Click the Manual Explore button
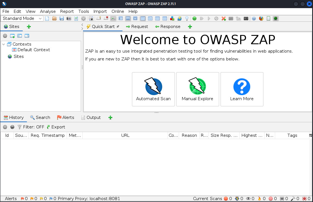This screenshot has height=202, width=313. point(198,89)
